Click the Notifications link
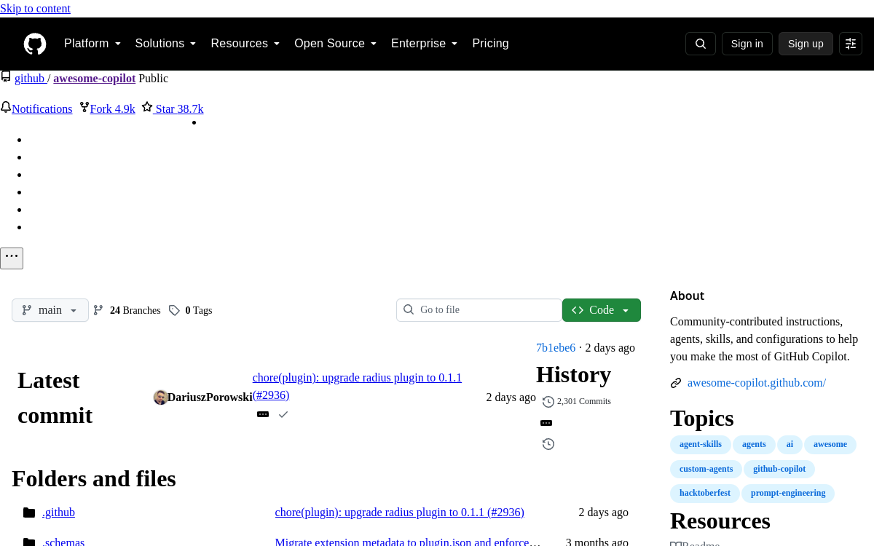This screenshot has height=546, width=874. (42, 108)
